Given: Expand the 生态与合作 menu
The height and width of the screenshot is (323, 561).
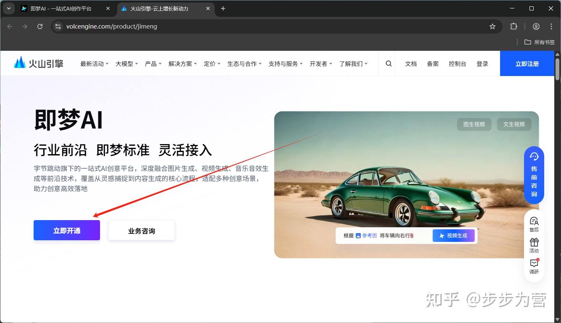Looking at the screenshot, I should [245, 64].
